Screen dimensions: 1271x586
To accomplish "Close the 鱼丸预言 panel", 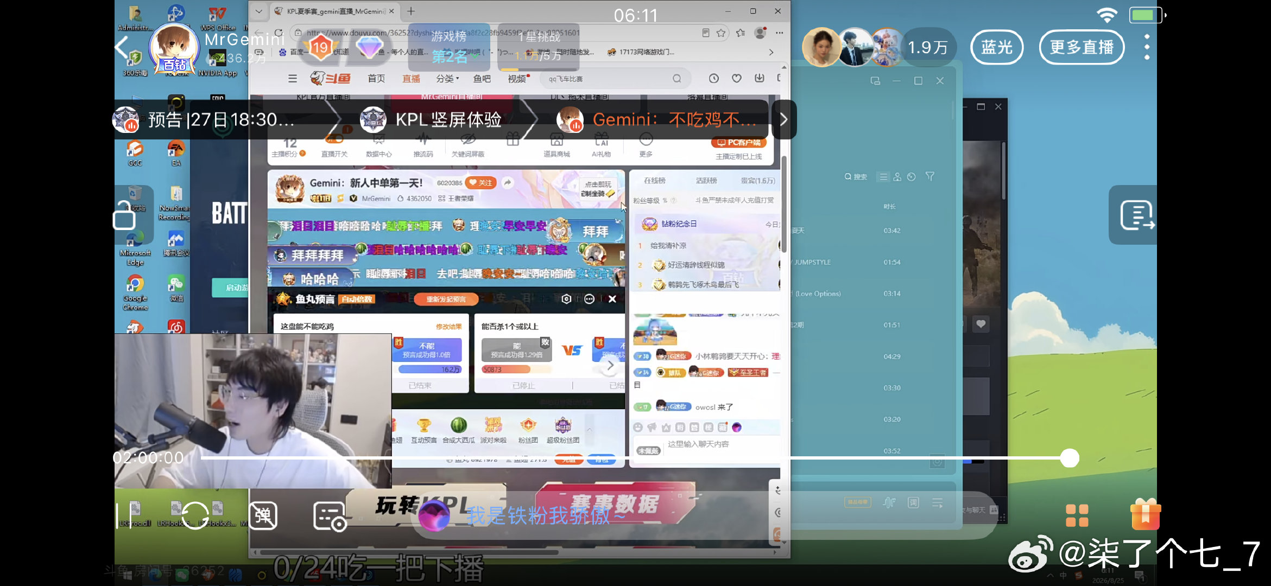I will pyautogui.click(x=612, y=299).
